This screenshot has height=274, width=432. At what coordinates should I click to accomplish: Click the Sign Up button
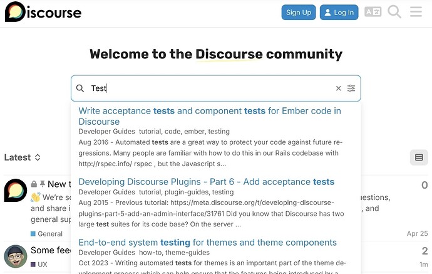pyautogui.click(x=299, y=13)
